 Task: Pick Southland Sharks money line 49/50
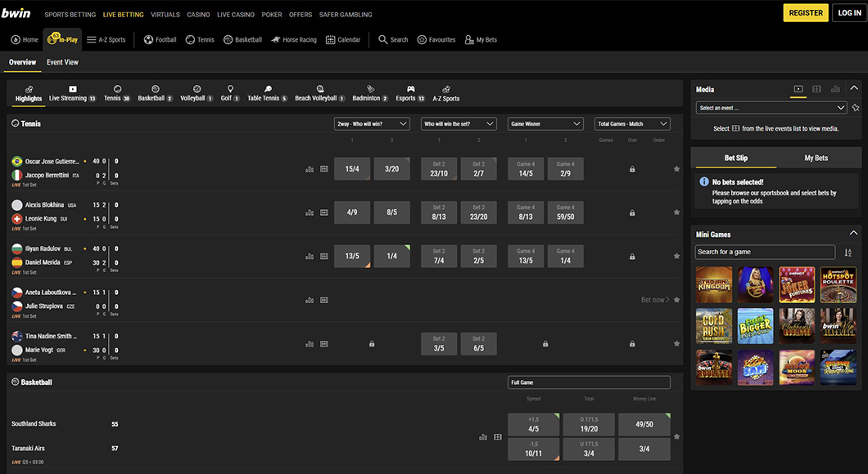pos(644,424)
